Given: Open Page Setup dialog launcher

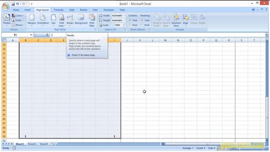Looking at the screenshot, I should [95, 30].
